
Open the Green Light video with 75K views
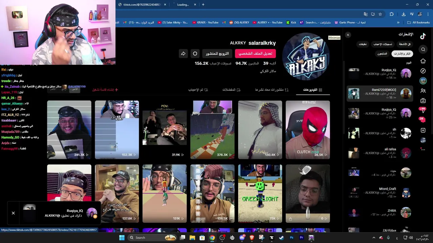click(x=260, y=194)
